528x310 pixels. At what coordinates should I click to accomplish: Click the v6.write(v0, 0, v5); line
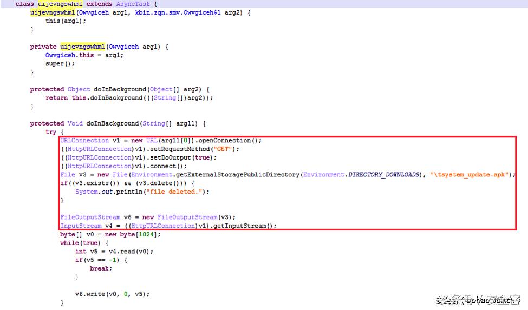112,294
